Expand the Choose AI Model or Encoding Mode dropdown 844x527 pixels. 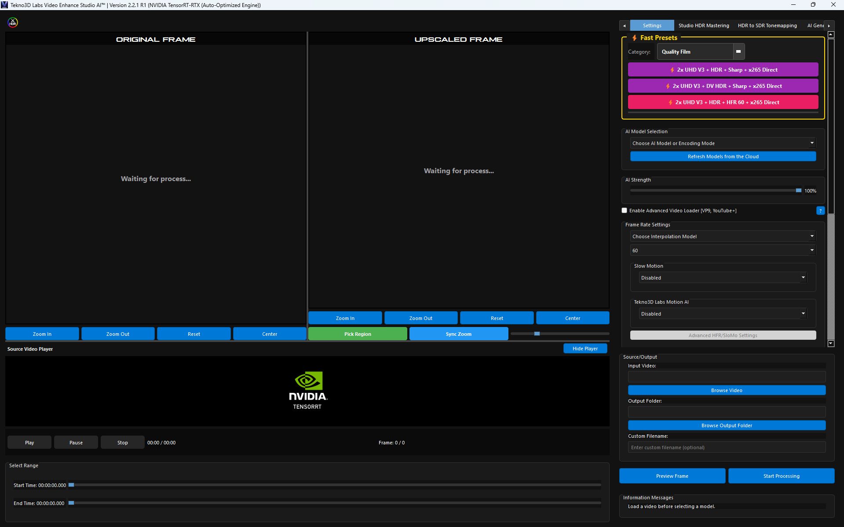coord(723,143)
